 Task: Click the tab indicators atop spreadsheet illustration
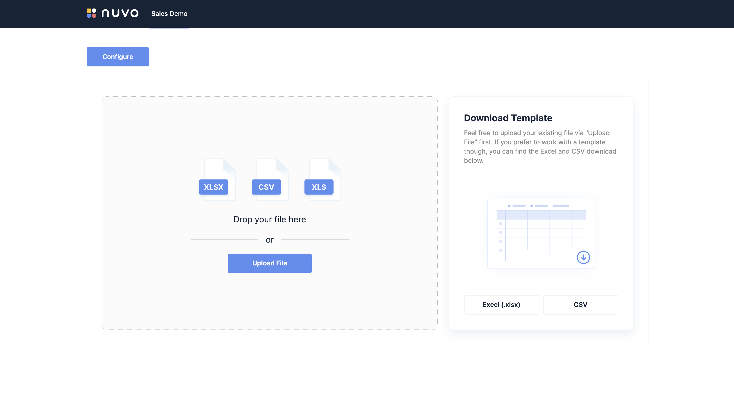(x=539, y=206)
